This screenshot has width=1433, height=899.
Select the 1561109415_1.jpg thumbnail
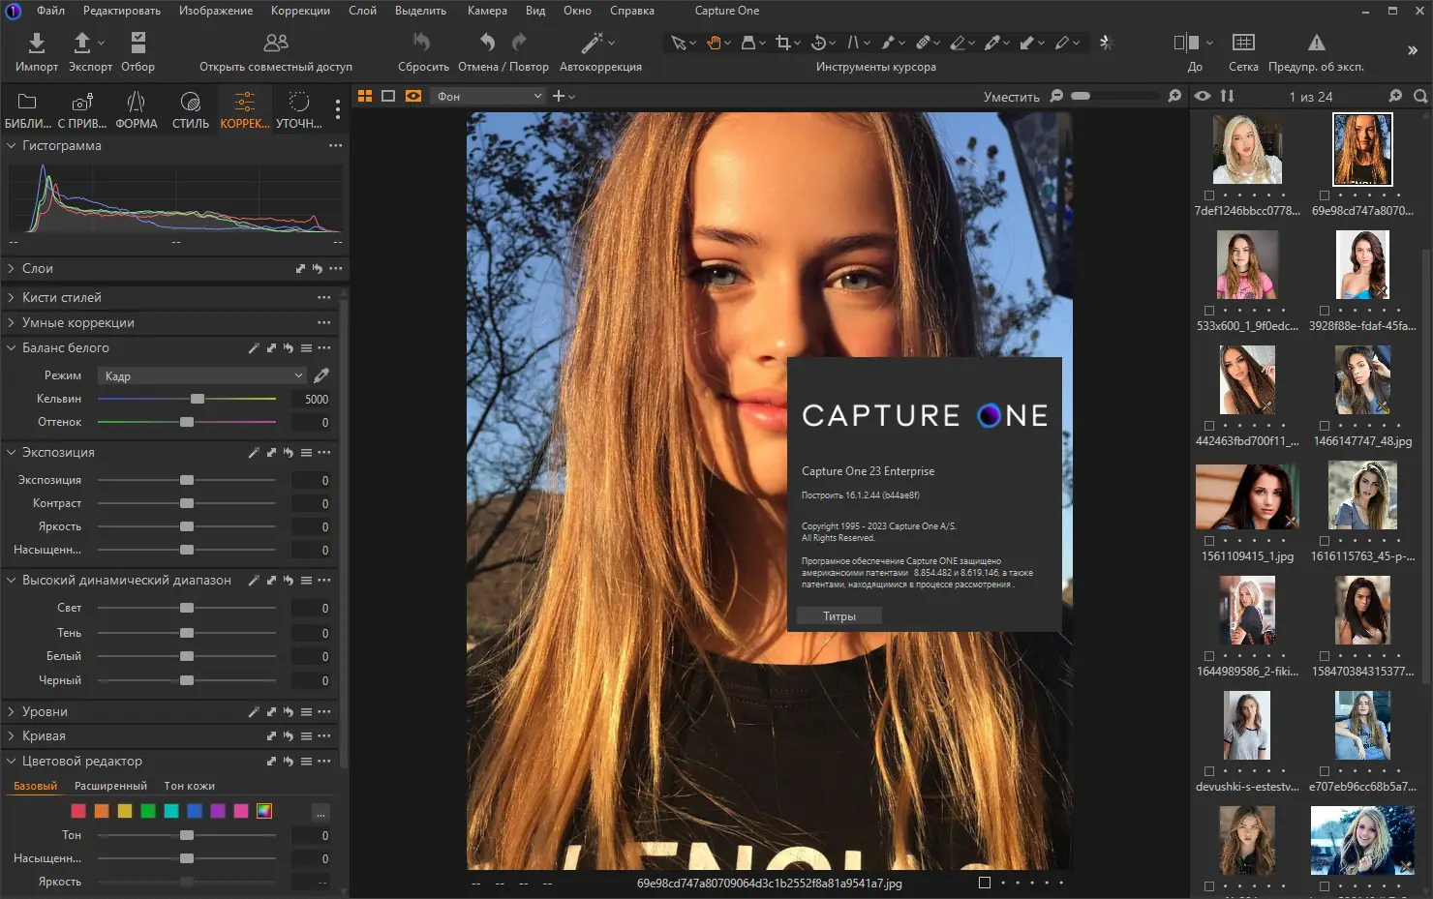point(1246,496)
